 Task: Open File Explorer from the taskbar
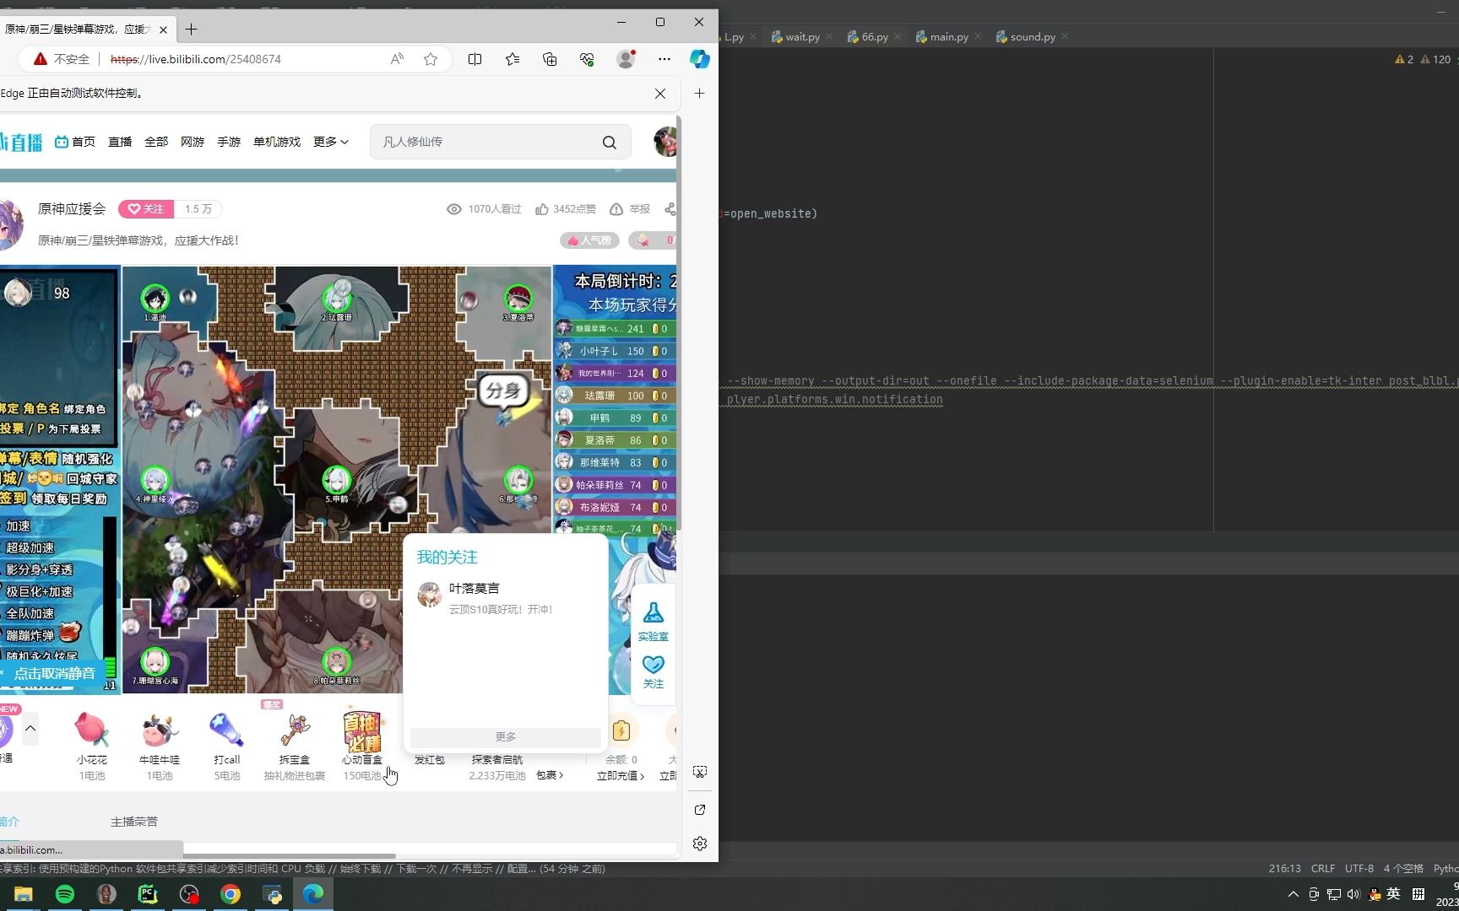point(24,894)
